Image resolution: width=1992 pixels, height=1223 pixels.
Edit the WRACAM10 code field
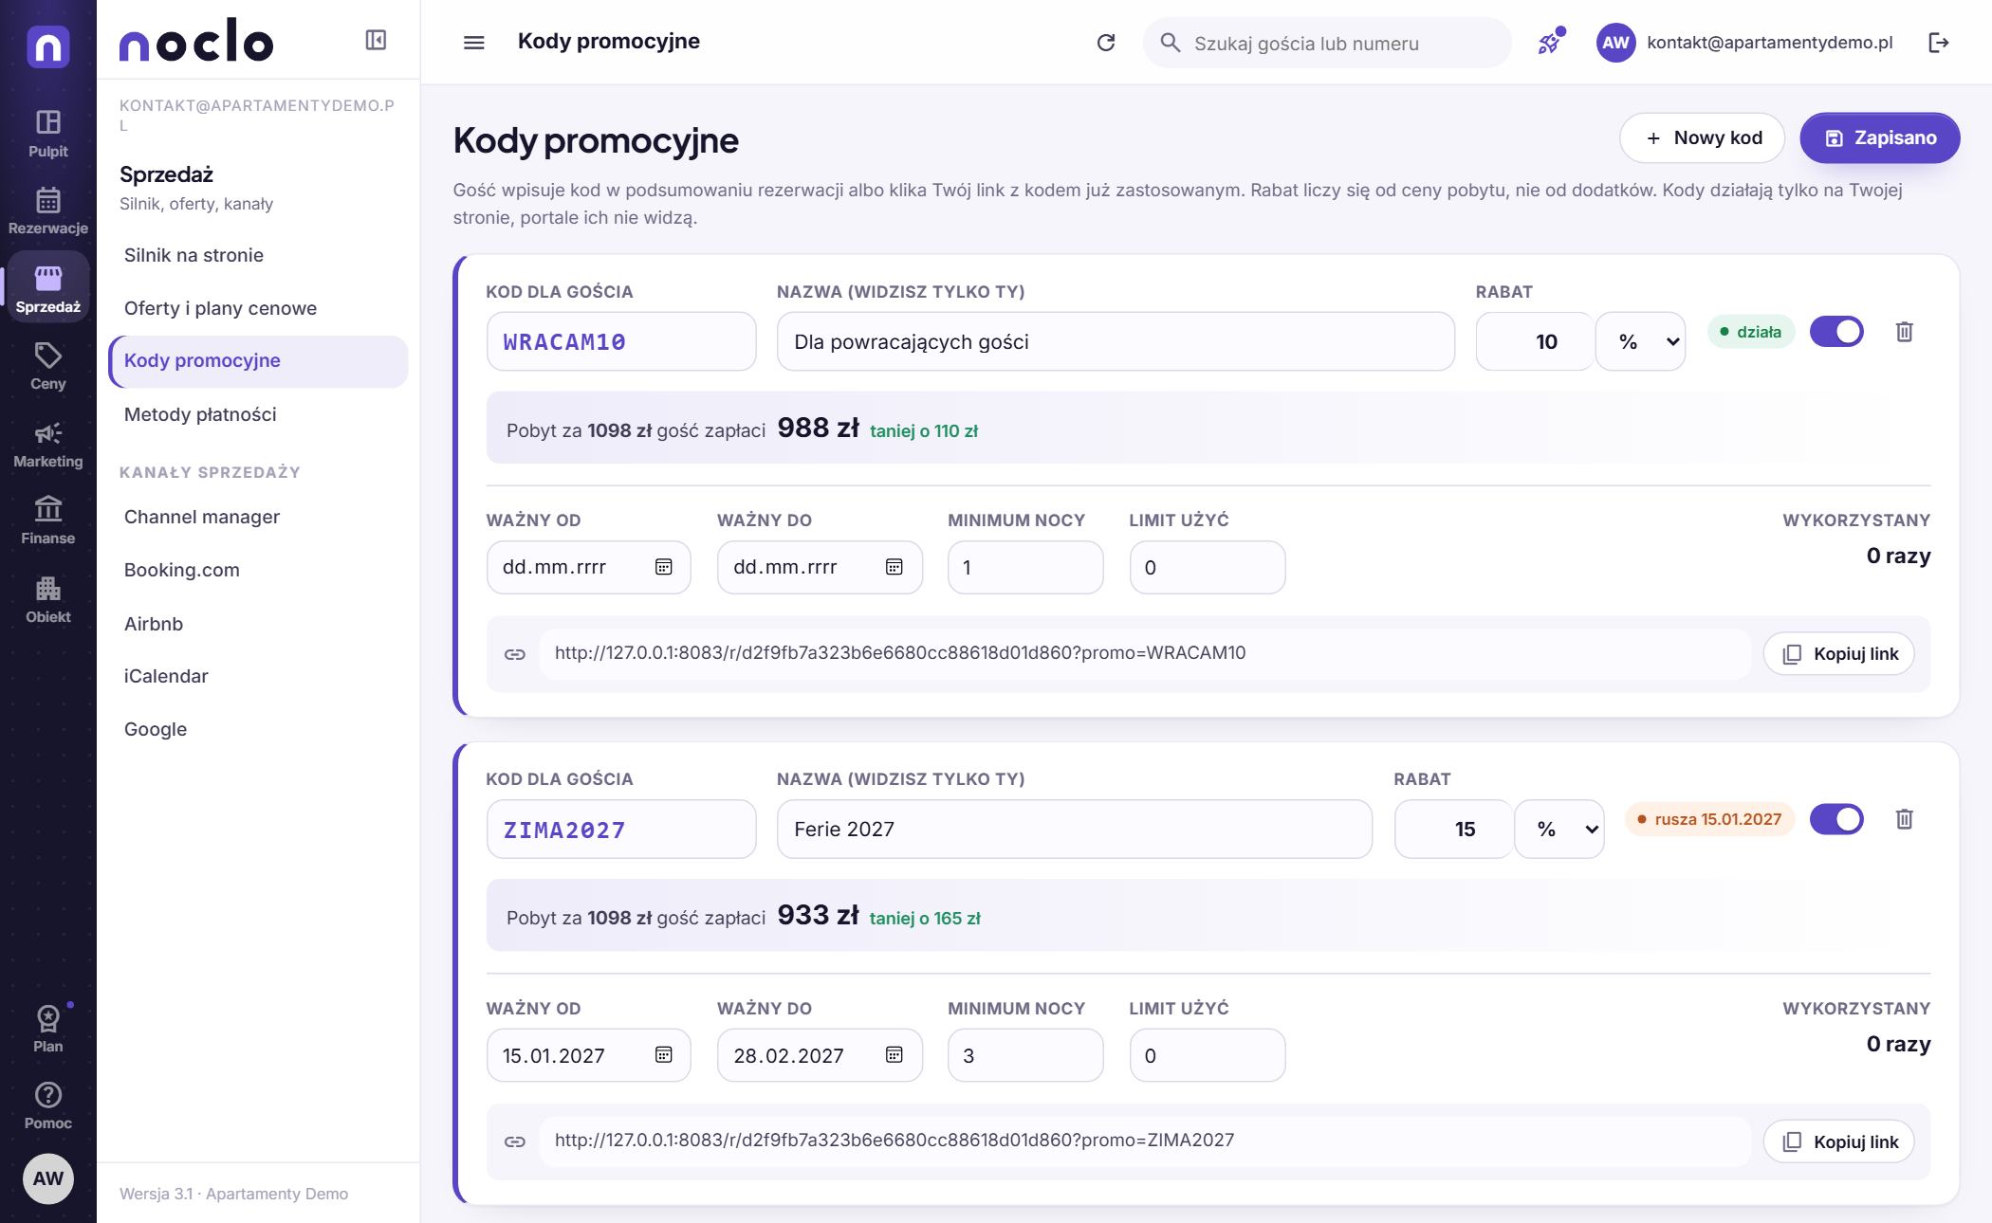pos(621,341)
